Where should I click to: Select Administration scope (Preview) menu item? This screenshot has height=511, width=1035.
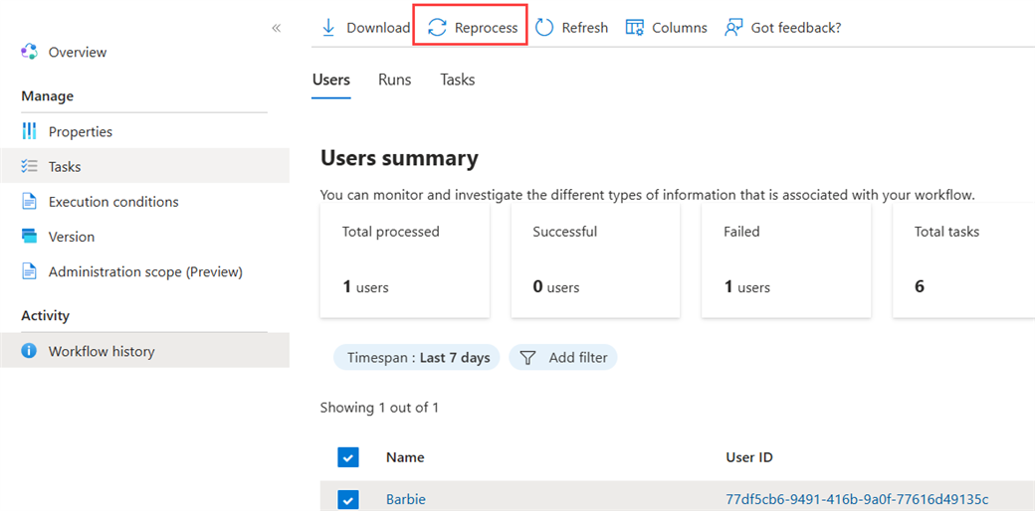(x=145, y=271)
